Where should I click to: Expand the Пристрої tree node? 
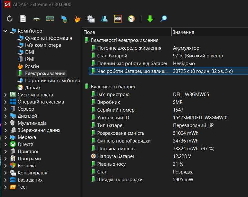pyautogui.click(x=5, y=152)
